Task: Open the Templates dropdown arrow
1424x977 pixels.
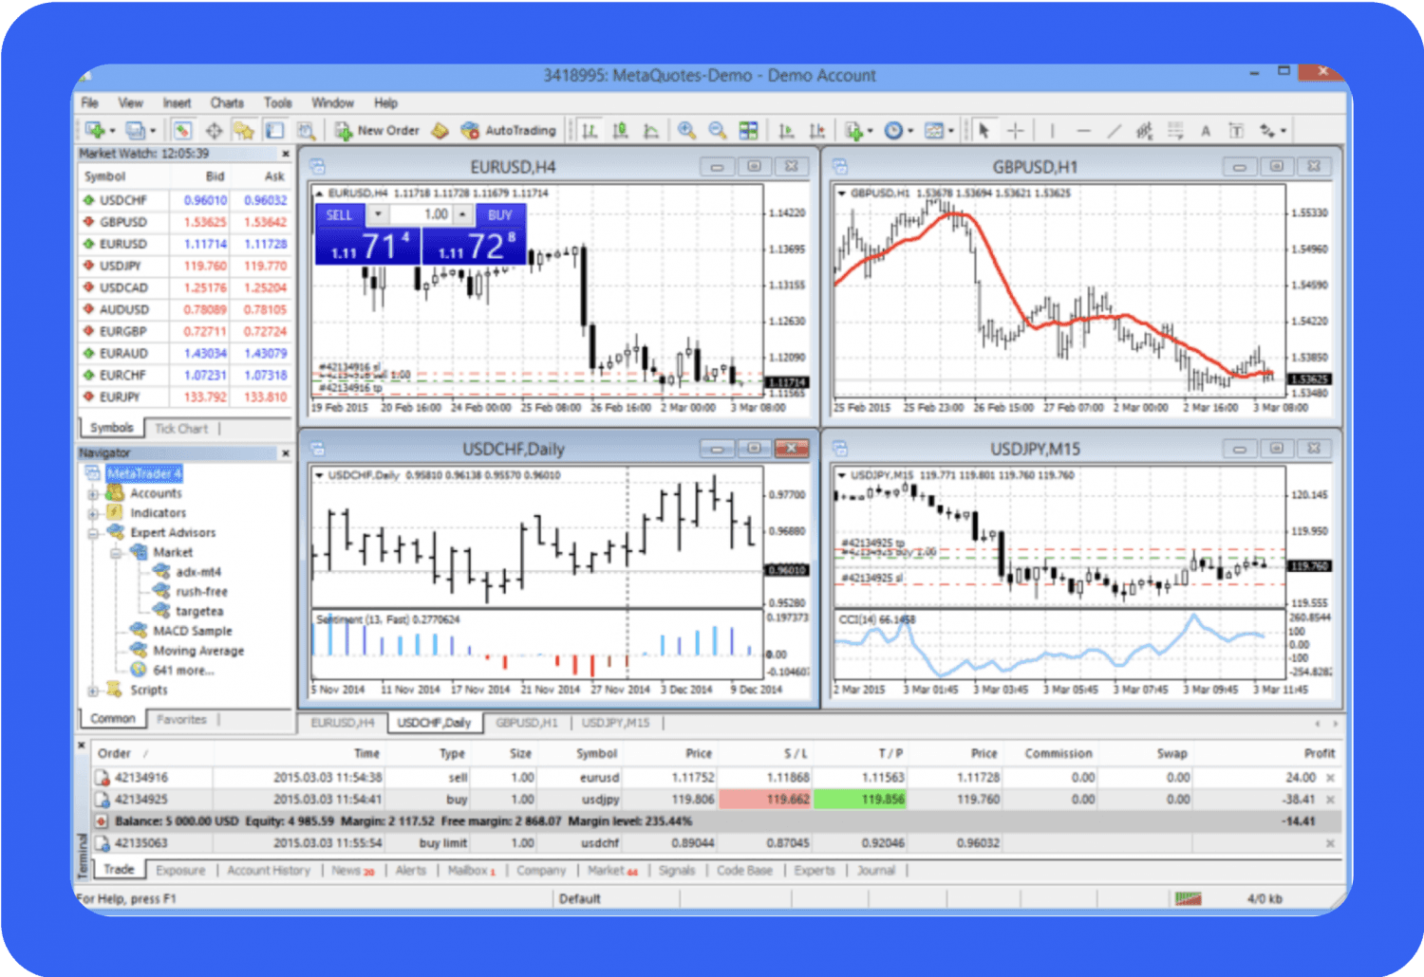Action: pyautogui.click(x=951, y=131)
